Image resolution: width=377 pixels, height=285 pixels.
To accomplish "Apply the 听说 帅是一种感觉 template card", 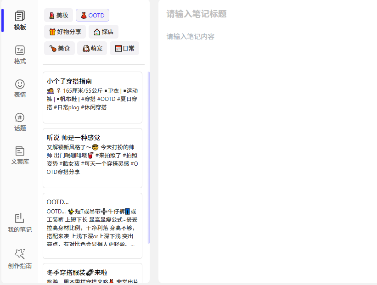I will (92, 158).
